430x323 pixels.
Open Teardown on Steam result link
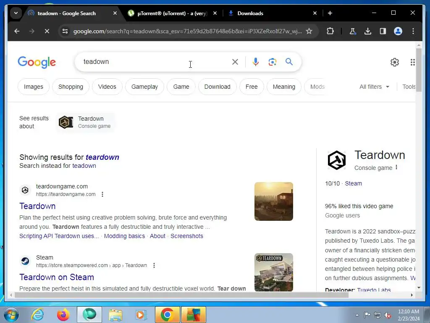pos(57,277)
